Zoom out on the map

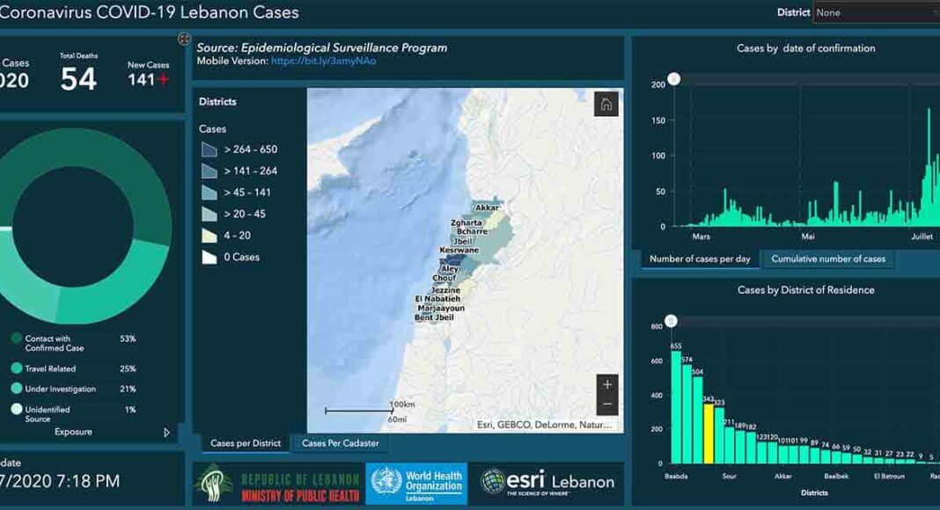coord(607,405)
